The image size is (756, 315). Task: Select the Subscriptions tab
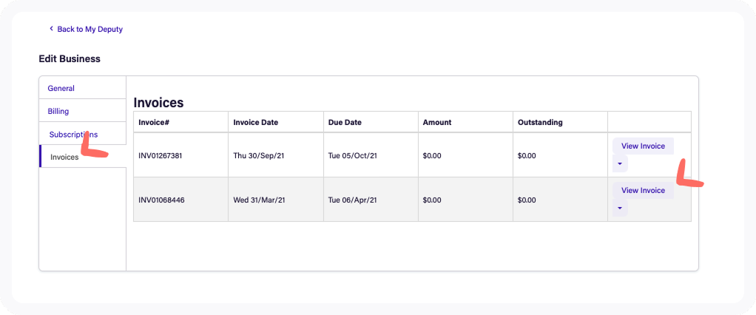(x=73, y=134)
